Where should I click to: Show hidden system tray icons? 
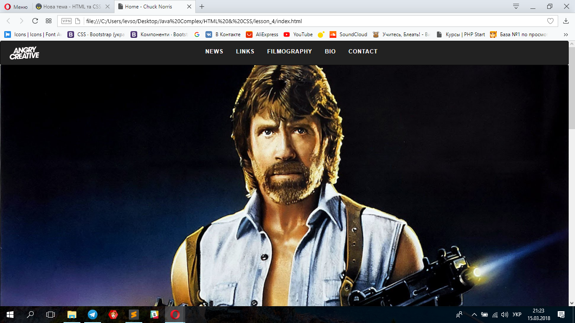tap(474, 315)
